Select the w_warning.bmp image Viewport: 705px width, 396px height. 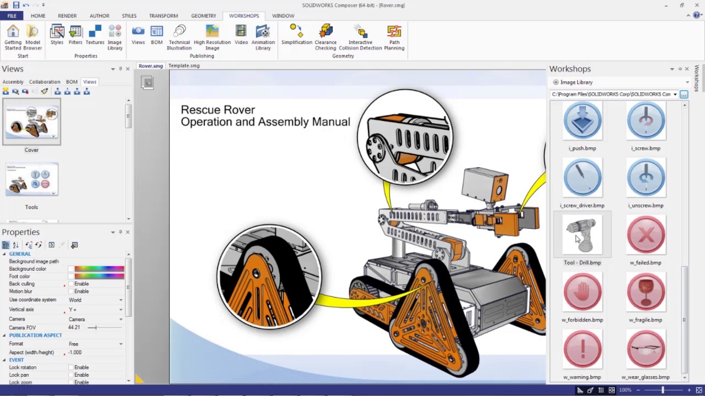pos(582,350)
